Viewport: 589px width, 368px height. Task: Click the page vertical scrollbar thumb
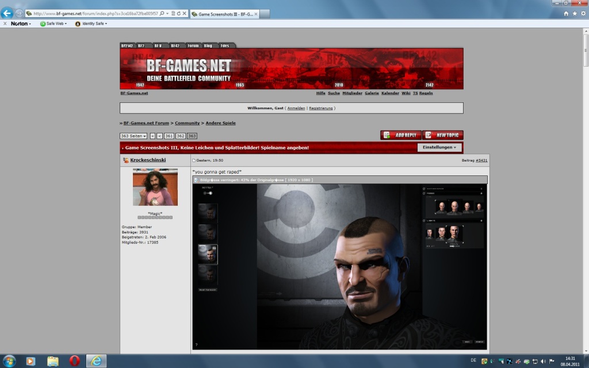pos(586,51)
